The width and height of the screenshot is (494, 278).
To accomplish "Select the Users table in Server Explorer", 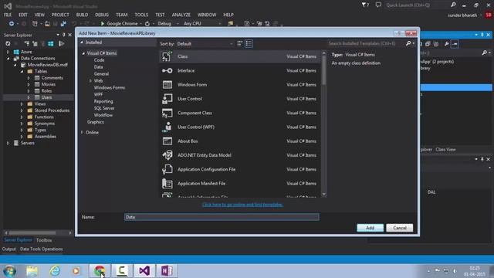I will coord(46,97).
